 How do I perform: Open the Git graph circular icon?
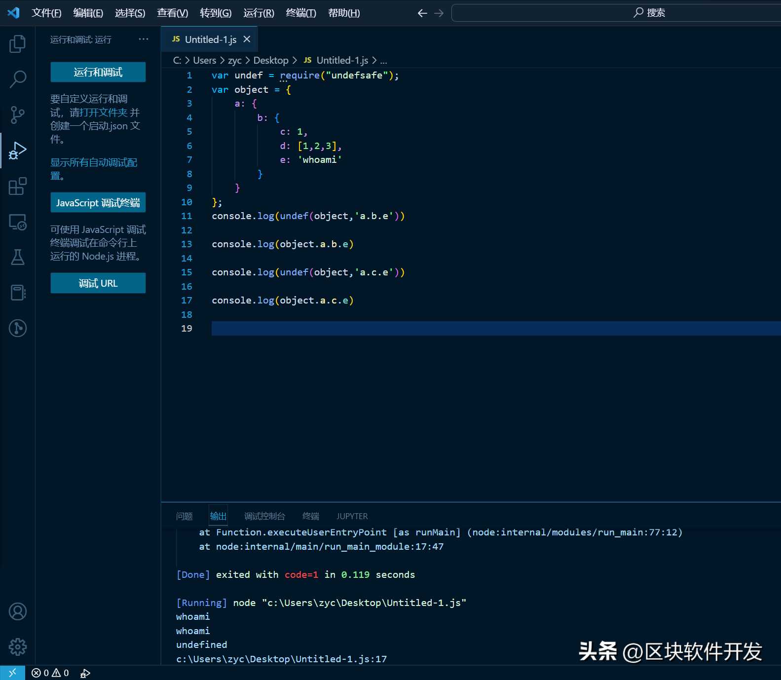17,328
